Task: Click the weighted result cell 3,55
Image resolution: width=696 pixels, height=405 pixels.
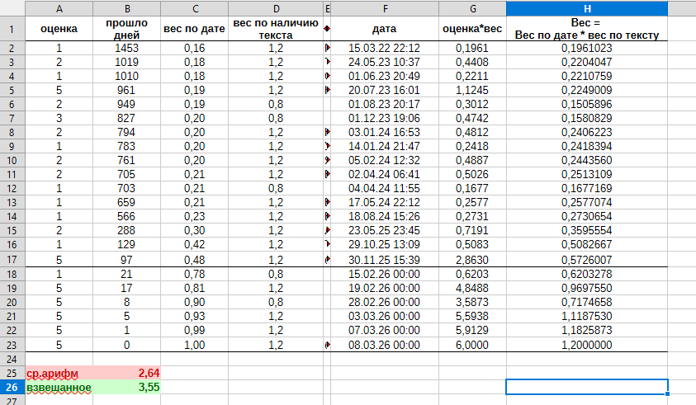Action: tap(127, 386)
